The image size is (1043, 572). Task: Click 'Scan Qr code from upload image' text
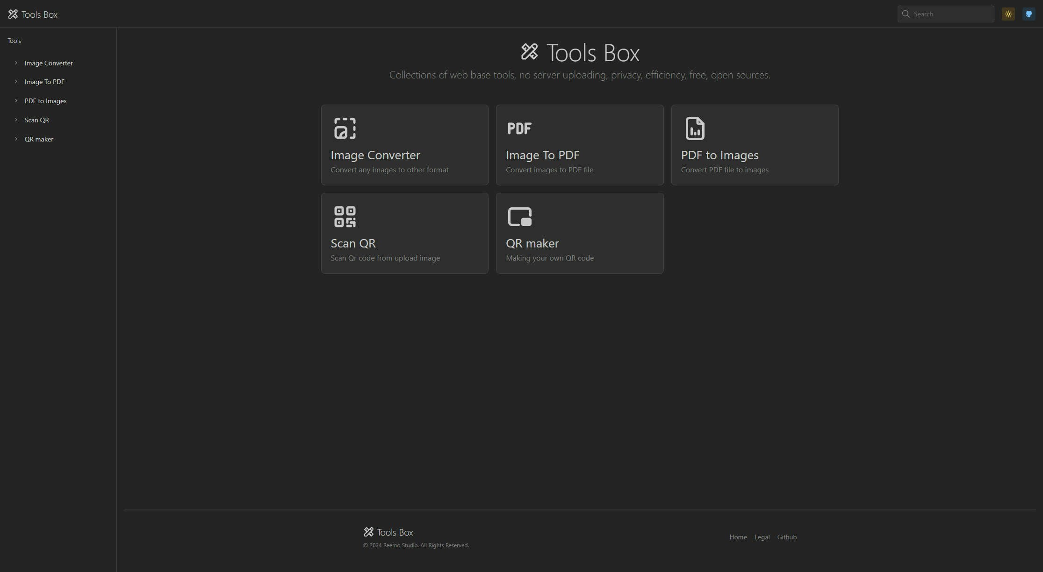385,258
